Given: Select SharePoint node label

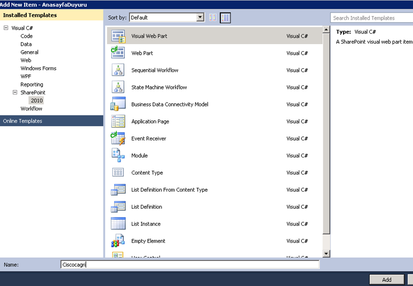Looking at the screenshot, I should click(33, 92).
